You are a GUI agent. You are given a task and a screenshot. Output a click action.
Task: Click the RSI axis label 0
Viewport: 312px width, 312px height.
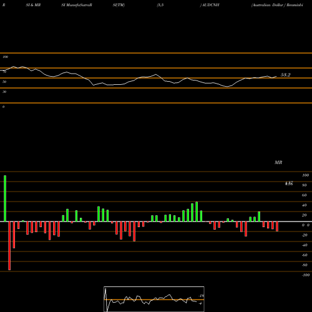click(x=3, y=107)
